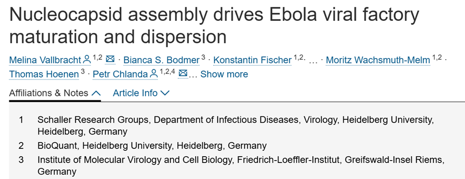Click the person icon beside Melina Vallbracht
The image size is (465, 179).
[x=87, y=59]
